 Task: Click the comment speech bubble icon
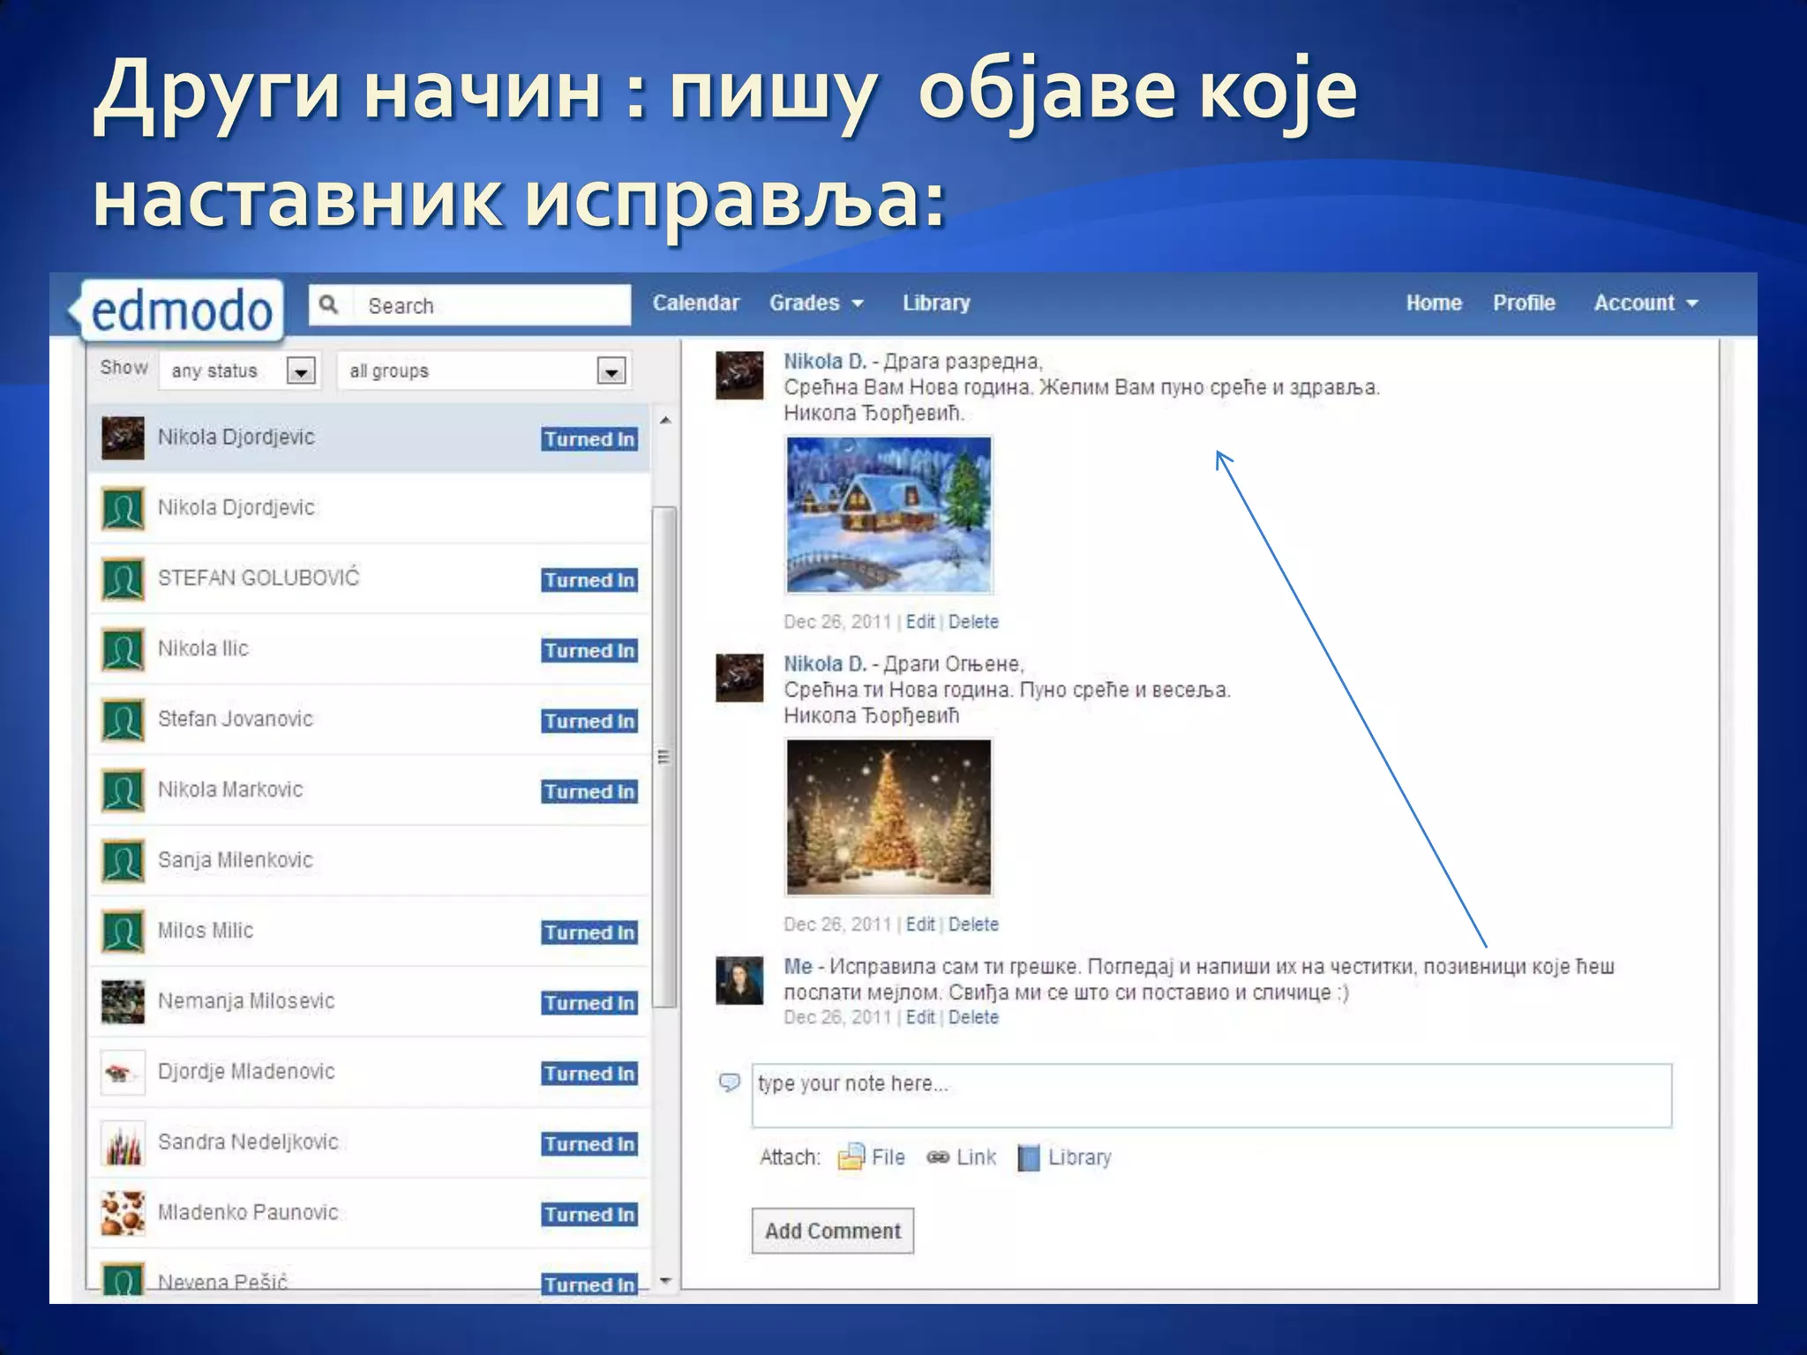tap(729, 1082)
